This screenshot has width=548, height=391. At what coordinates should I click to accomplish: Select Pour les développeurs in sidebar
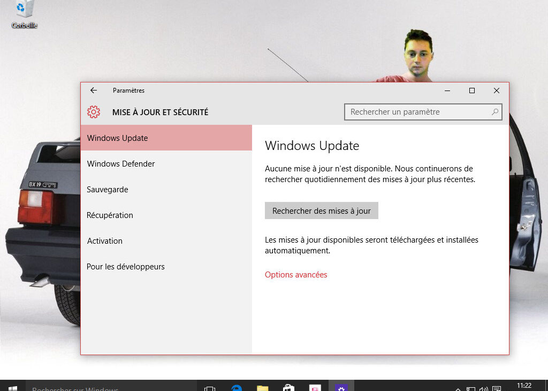(126, 267)
